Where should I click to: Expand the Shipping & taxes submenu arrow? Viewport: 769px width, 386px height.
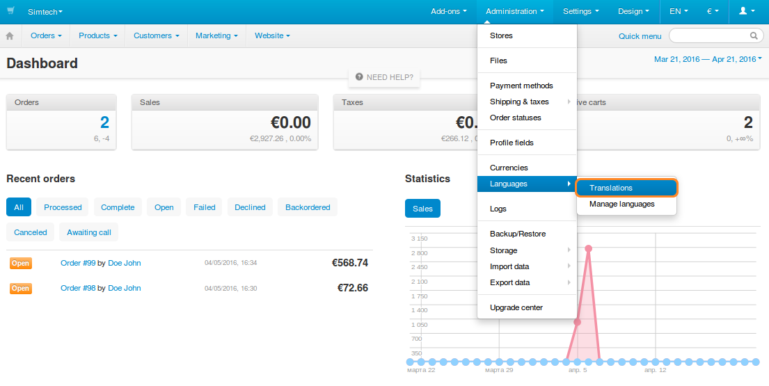click(569, 102)
